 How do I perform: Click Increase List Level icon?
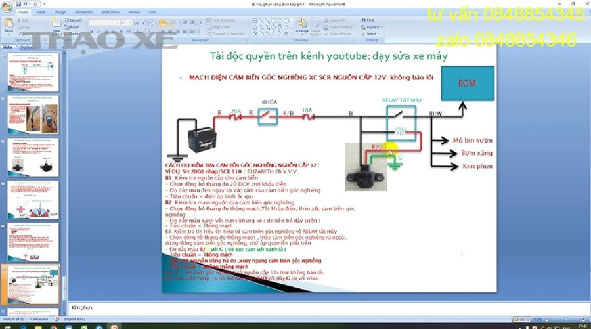point(190,24)
